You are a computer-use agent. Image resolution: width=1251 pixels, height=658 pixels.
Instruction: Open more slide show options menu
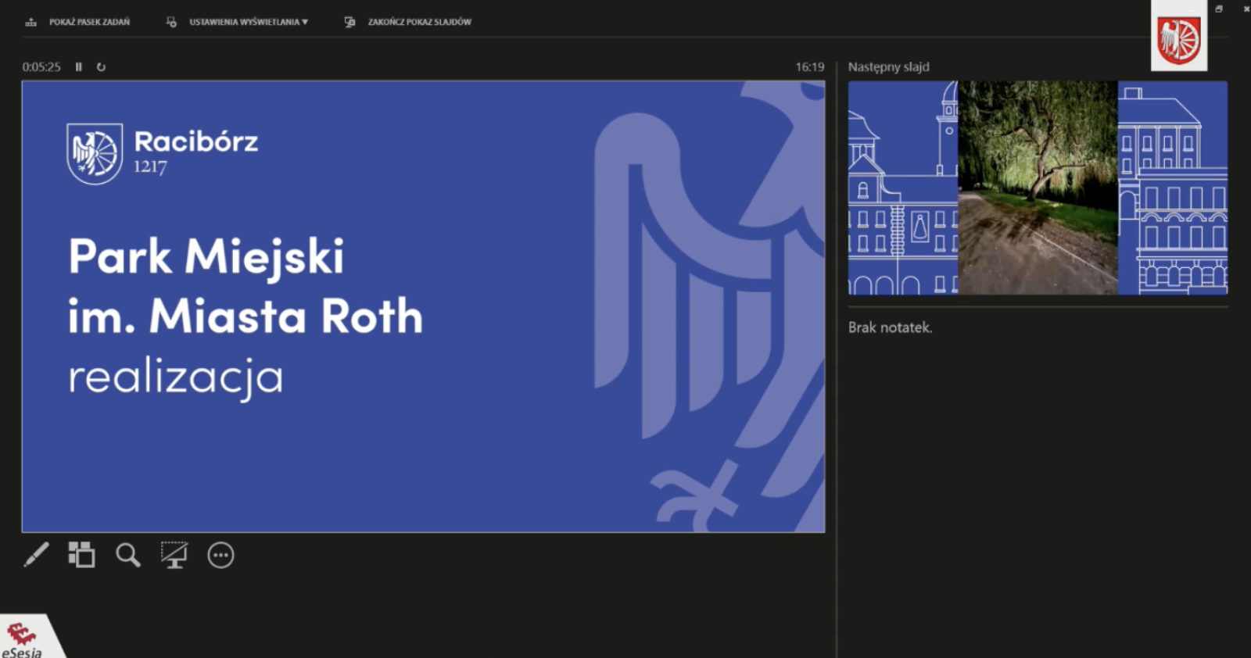[x=220, y=555]
